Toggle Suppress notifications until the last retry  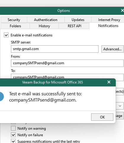pyautogui.click(x=13, y=141)
